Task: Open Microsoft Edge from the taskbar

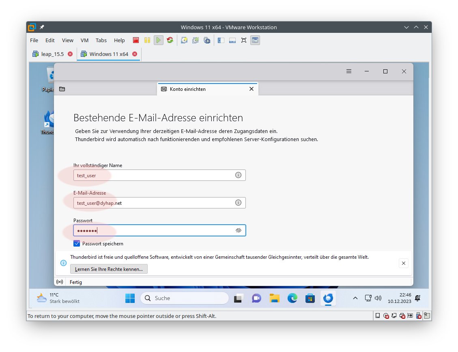Action: 292,298
